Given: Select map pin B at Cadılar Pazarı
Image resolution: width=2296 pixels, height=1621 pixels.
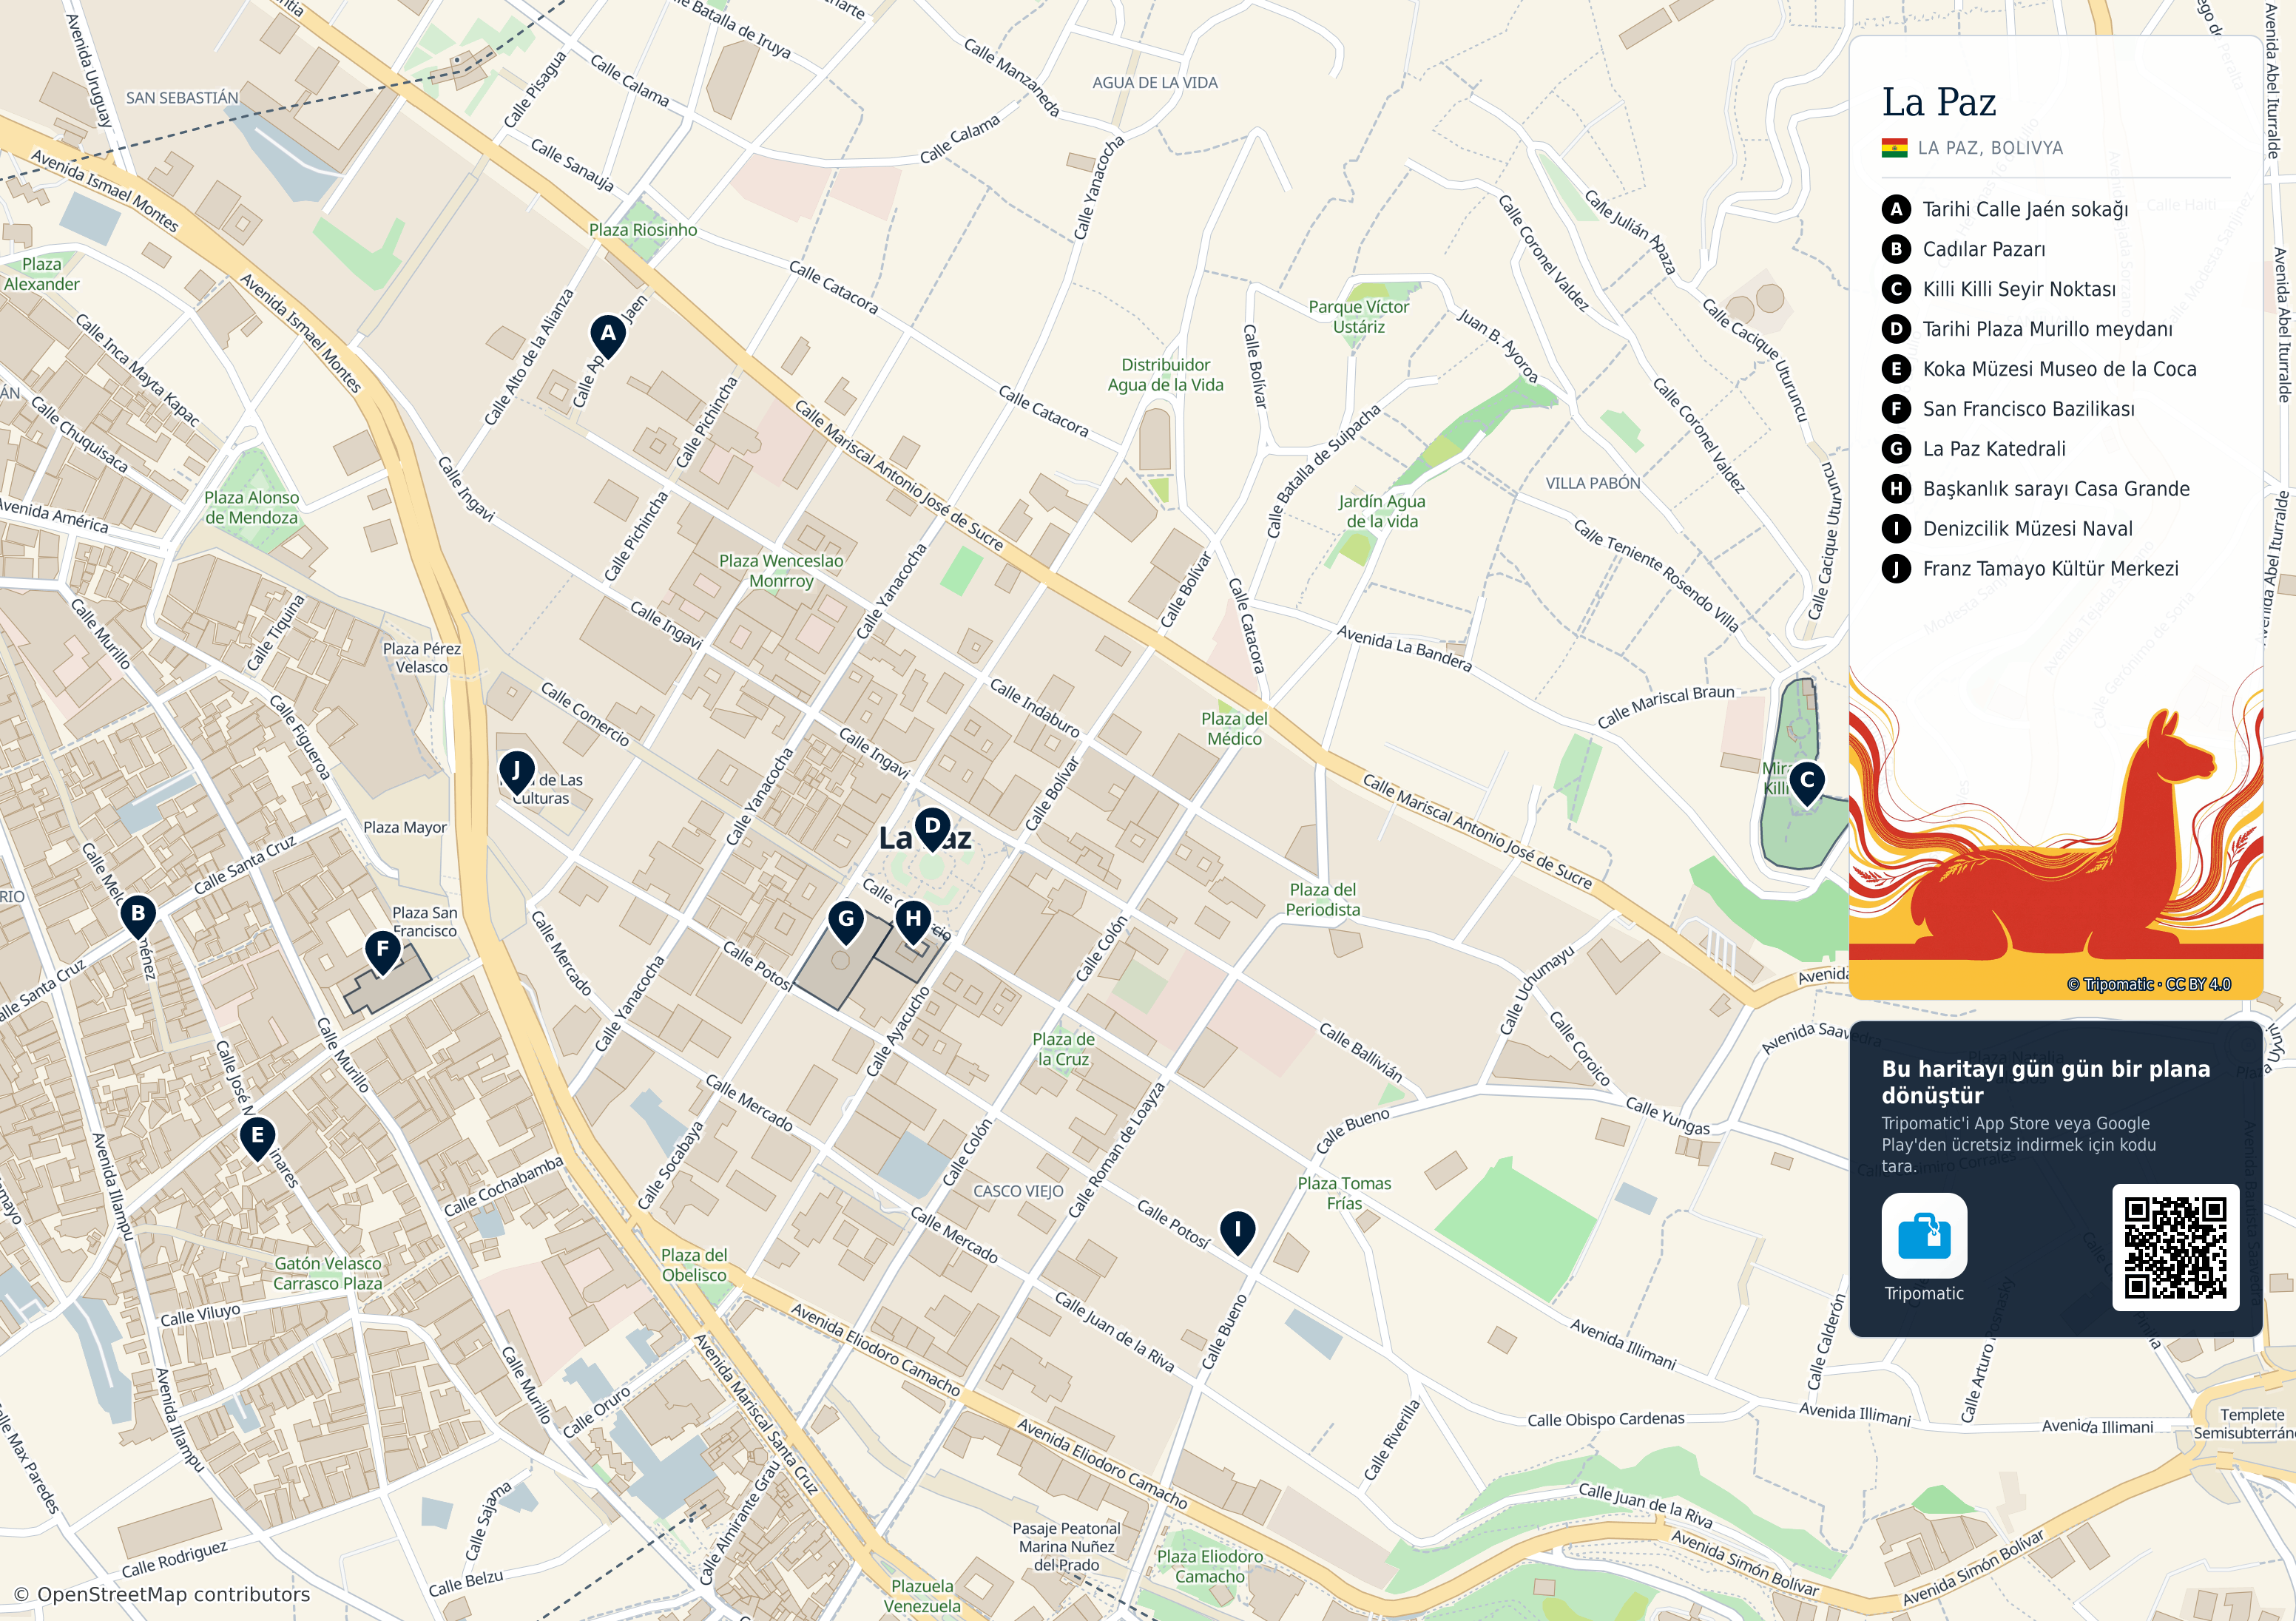Looking at the screenshot, I should 138,915.
